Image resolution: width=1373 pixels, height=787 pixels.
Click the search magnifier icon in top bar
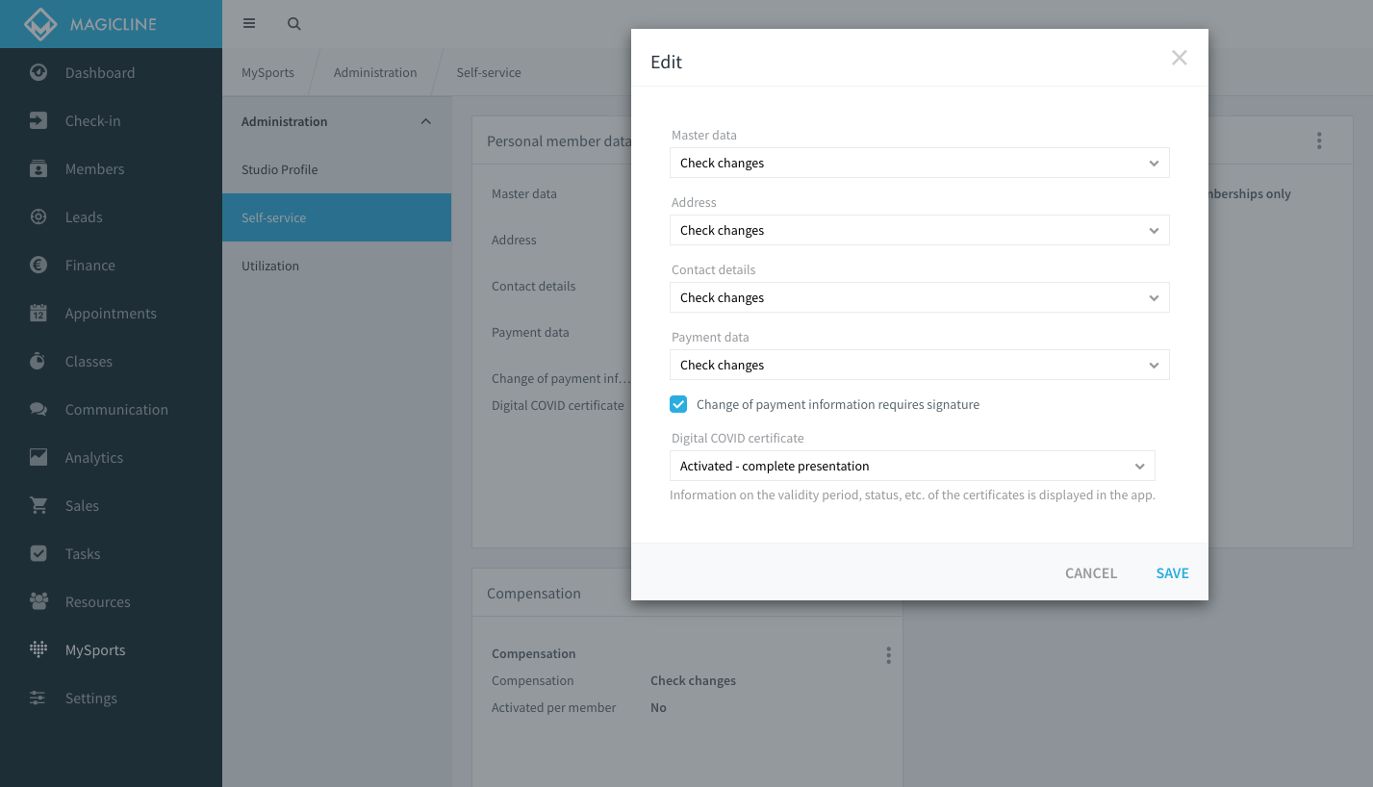(294, 24)
